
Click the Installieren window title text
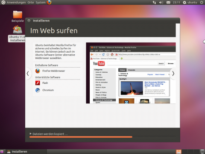(41, 21)
